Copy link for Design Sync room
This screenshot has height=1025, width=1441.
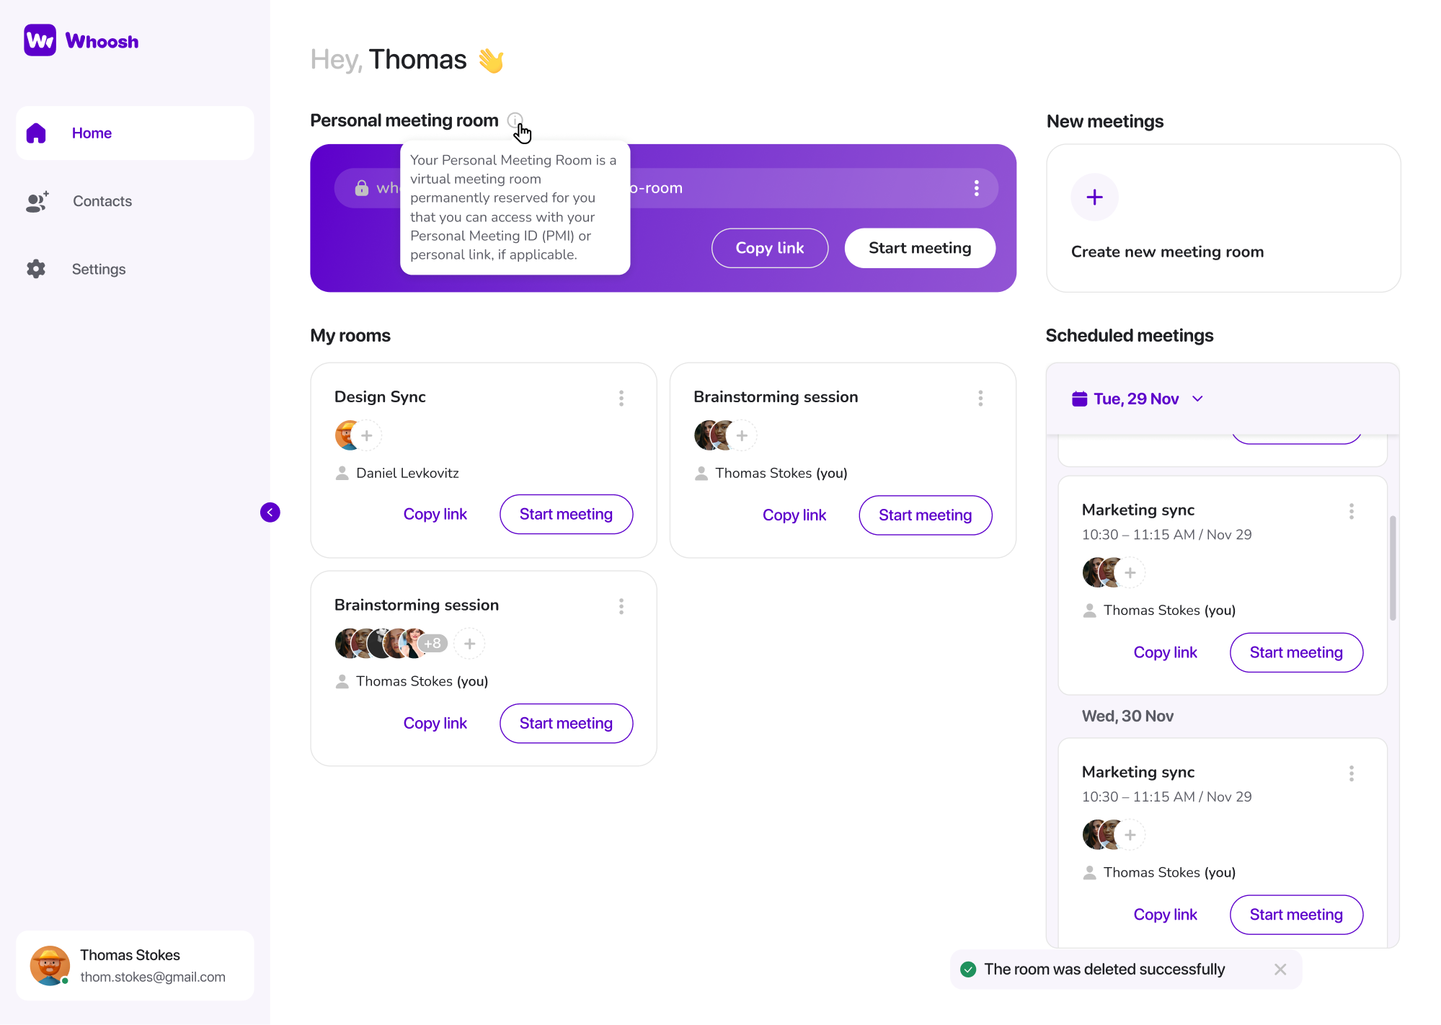coord(435,514)
